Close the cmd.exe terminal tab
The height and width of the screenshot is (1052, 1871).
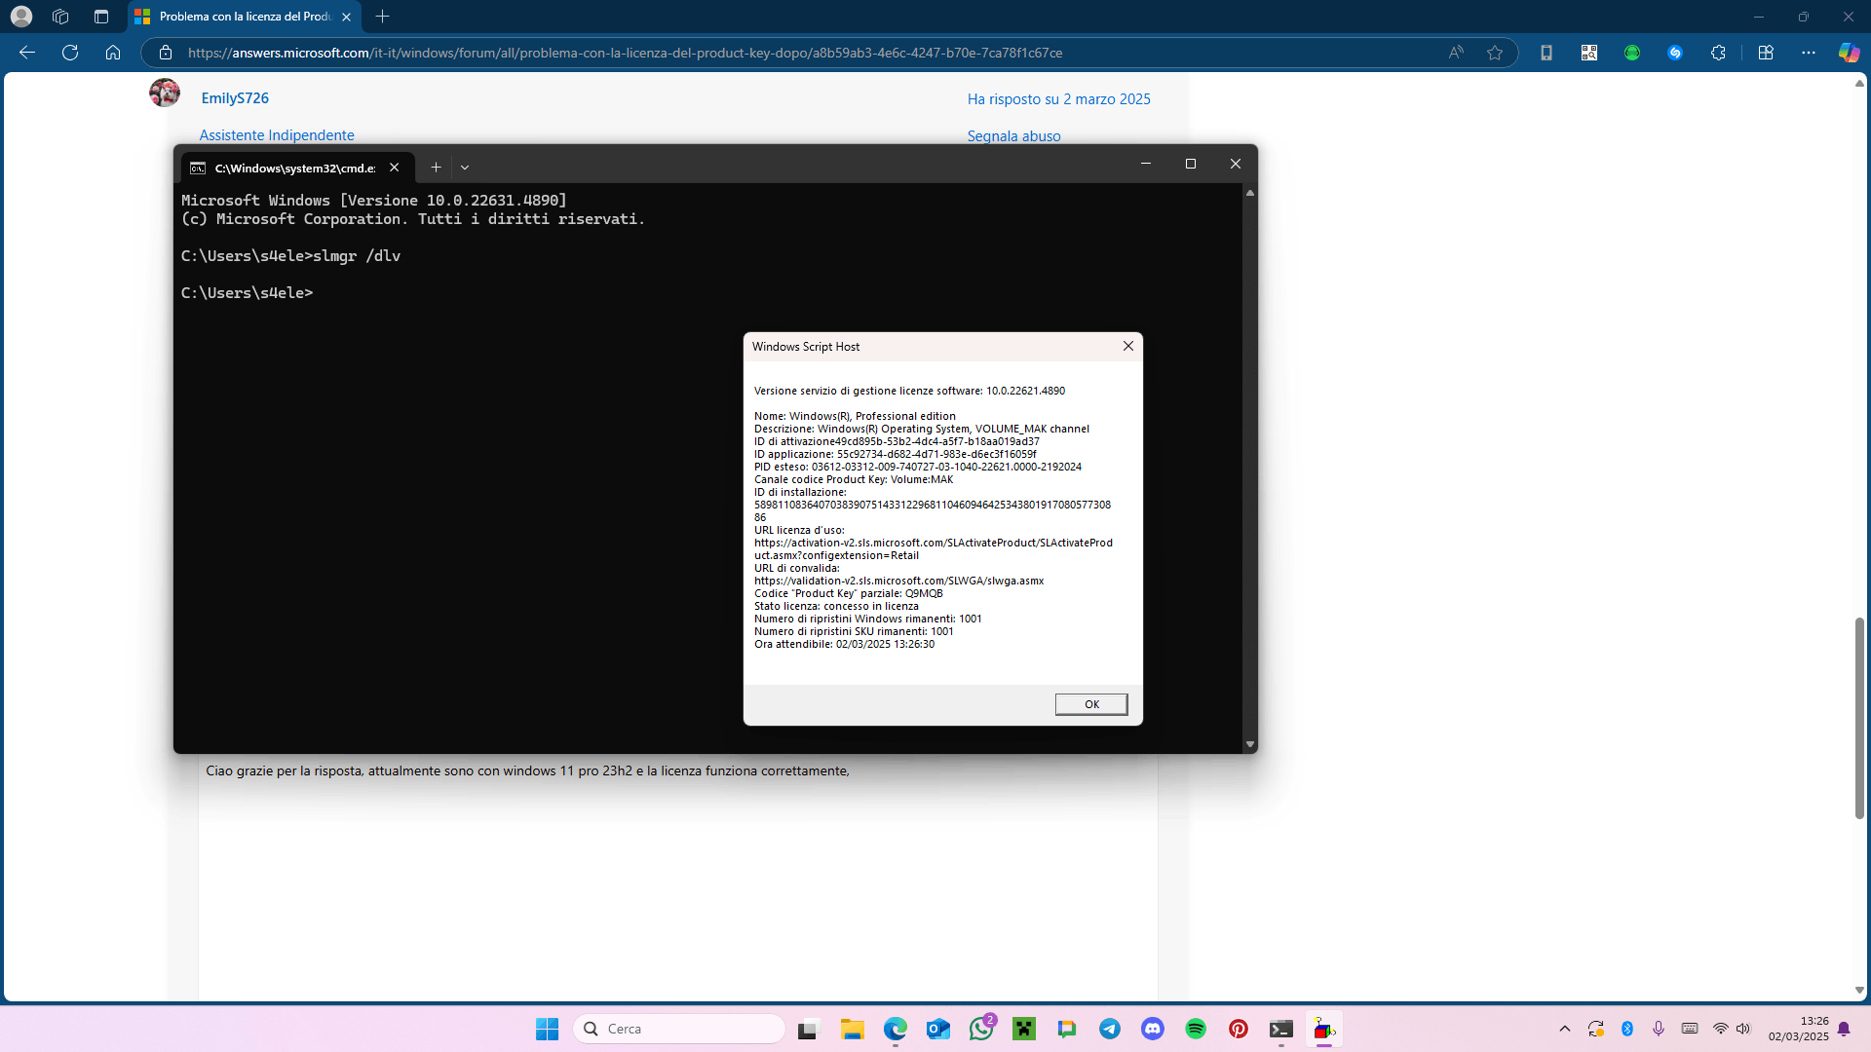click(x=395, y=168)
